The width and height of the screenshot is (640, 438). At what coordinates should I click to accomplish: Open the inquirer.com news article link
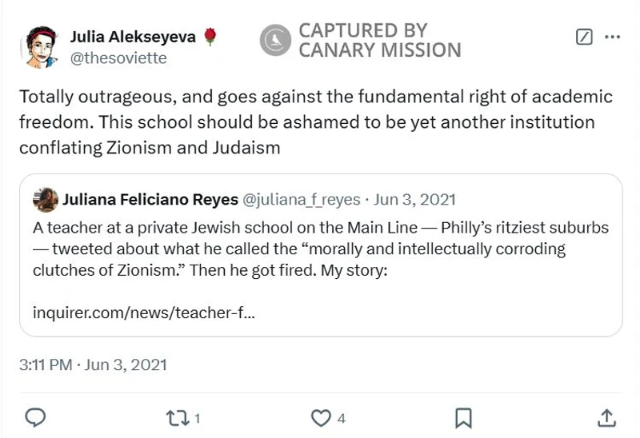pos(144,313)
